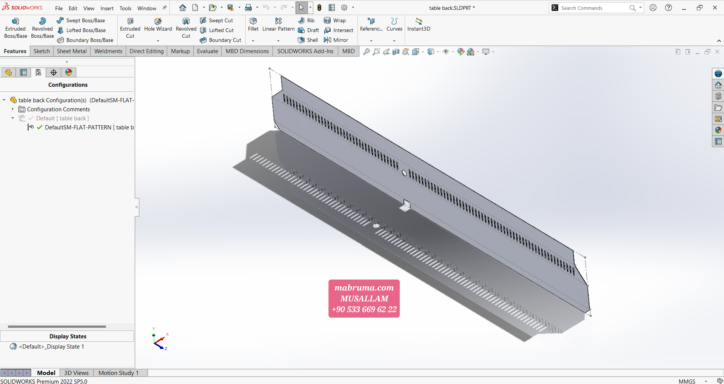Select the Wrap feature
This screenshot has width=724, height=384.
pyautogui.click(x=335, y=20)
